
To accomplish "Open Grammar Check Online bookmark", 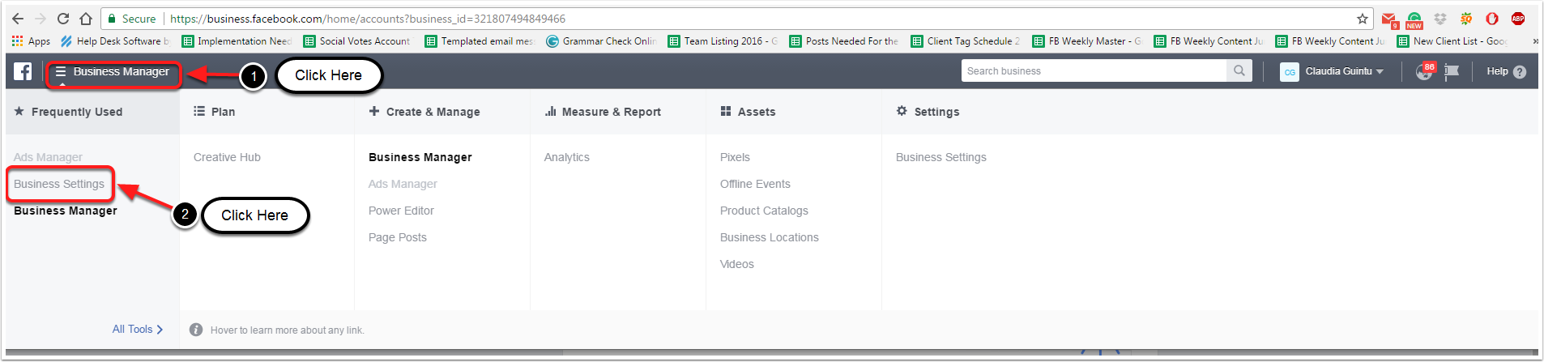I will point(601,41).
